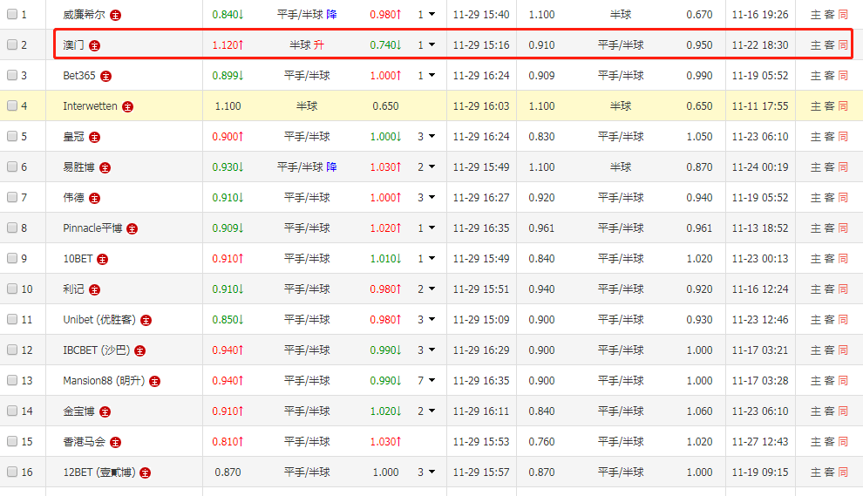Image resolution: width=863 pixels, height=496 pixels.
Task: Click the initial time 11-27 12:43
Action: [760, 441]
